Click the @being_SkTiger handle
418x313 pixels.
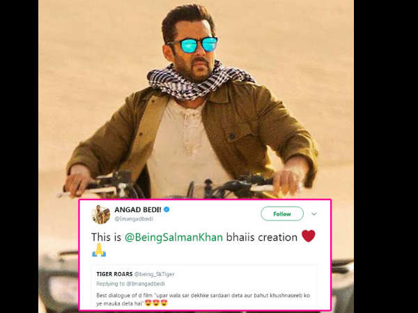(x=155, y=274)
